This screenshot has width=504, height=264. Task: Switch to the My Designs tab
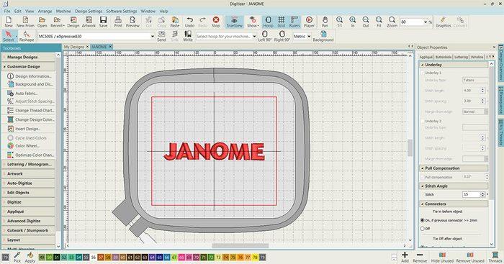(x=74, y=47)
